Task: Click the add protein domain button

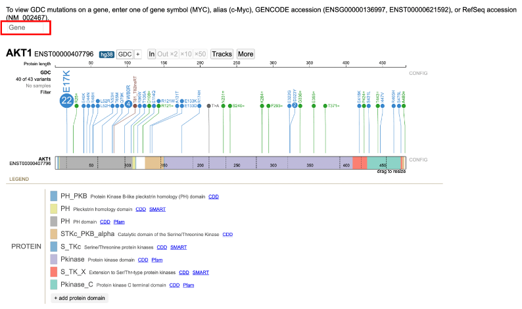Action: pyautogui.click(x=79, y=298)
